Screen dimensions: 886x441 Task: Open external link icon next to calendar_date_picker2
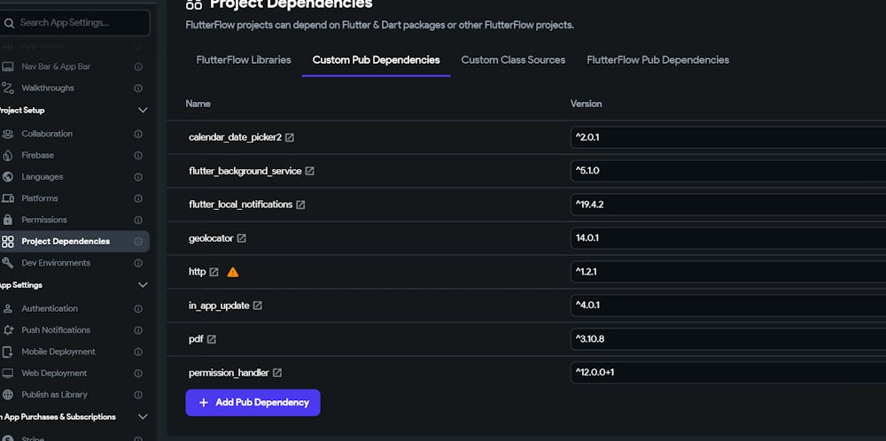pos(290,137)
